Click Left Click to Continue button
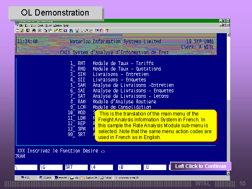Viewport: 252px width, 189px height. tap(200, 166)
